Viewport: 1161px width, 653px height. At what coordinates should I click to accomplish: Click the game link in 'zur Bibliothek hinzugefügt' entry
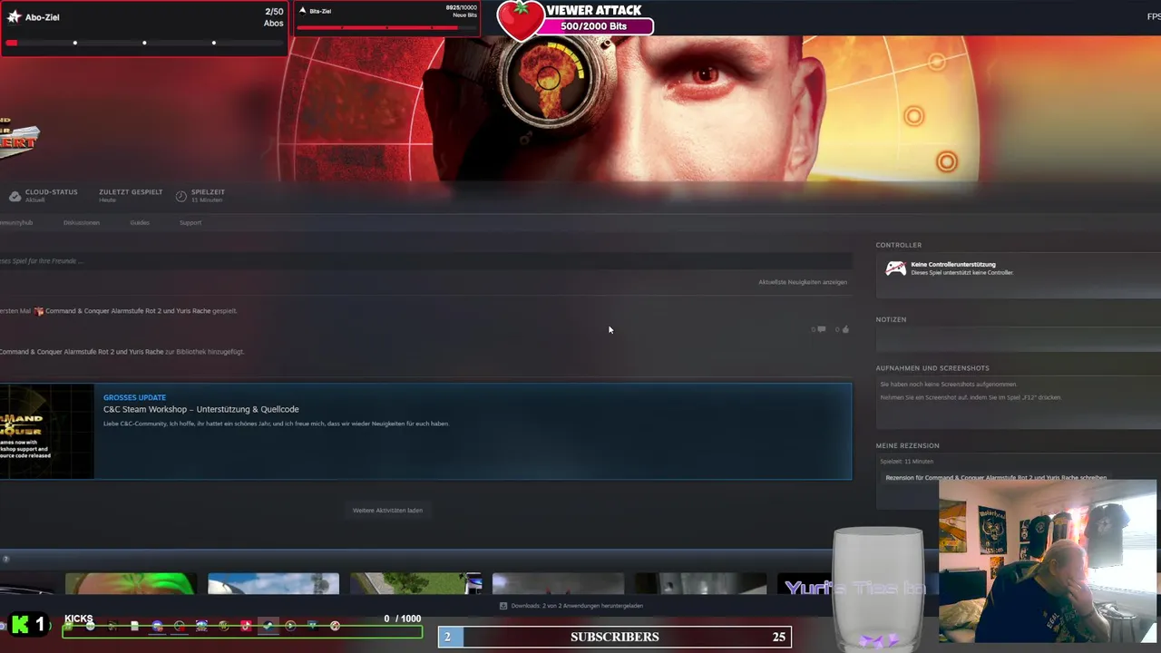(x=82, y=352)
